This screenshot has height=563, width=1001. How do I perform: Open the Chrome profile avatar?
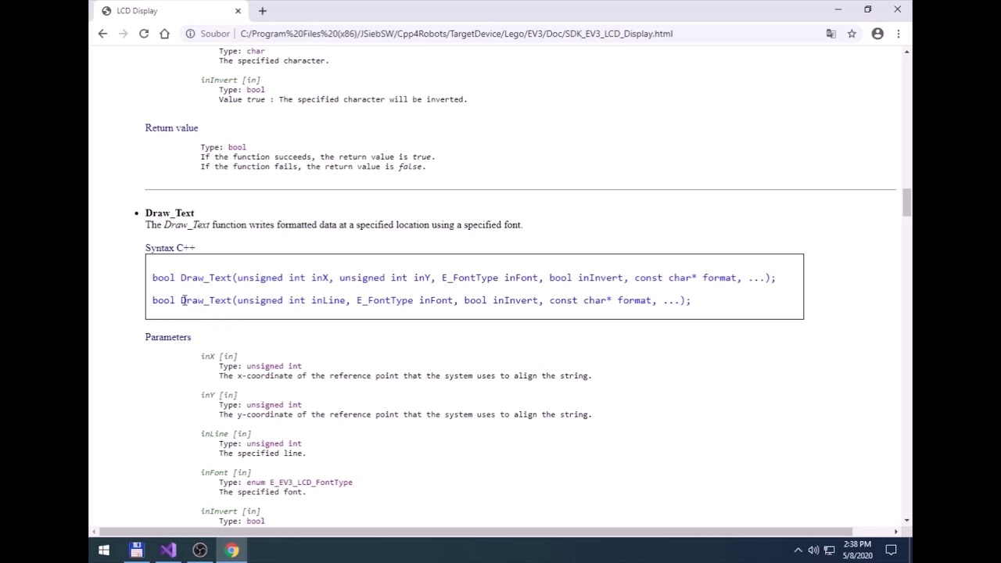pos(877,34)
